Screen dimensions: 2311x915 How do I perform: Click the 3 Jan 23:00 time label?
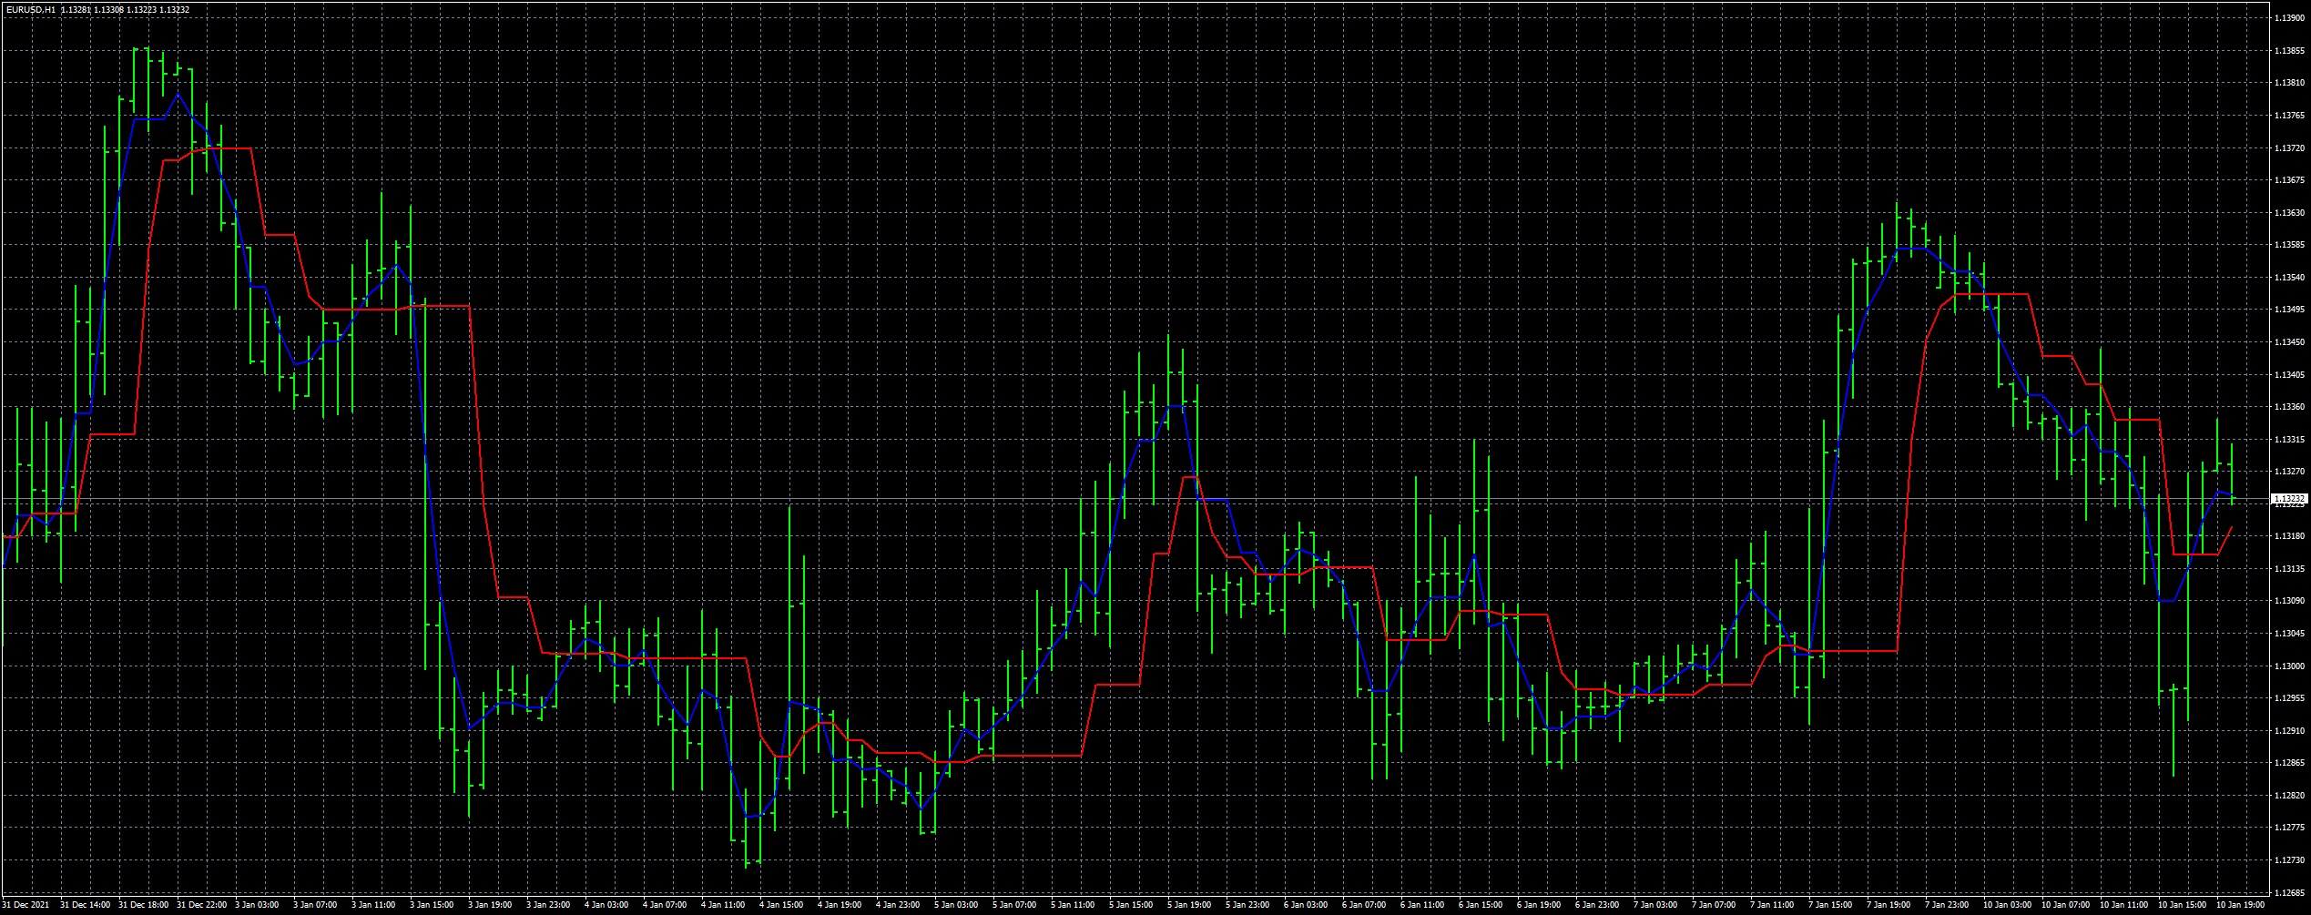549,905
